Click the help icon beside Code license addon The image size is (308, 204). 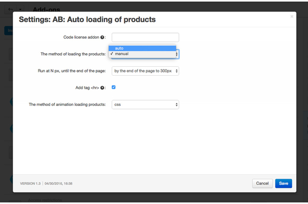(102, 38)
